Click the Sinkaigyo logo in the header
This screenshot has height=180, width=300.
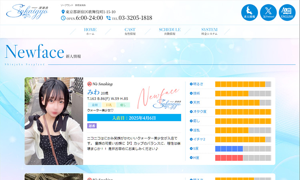(x=27, y=12)
